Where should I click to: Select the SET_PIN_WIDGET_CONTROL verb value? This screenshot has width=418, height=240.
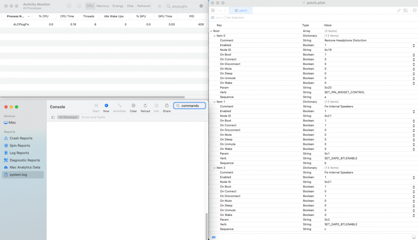click(x=344, y=92)
